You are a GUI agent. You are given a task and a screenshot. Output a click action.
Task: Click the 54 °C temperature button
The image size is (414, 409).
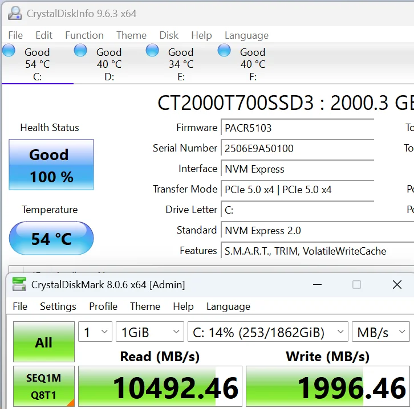click(51, 238)
